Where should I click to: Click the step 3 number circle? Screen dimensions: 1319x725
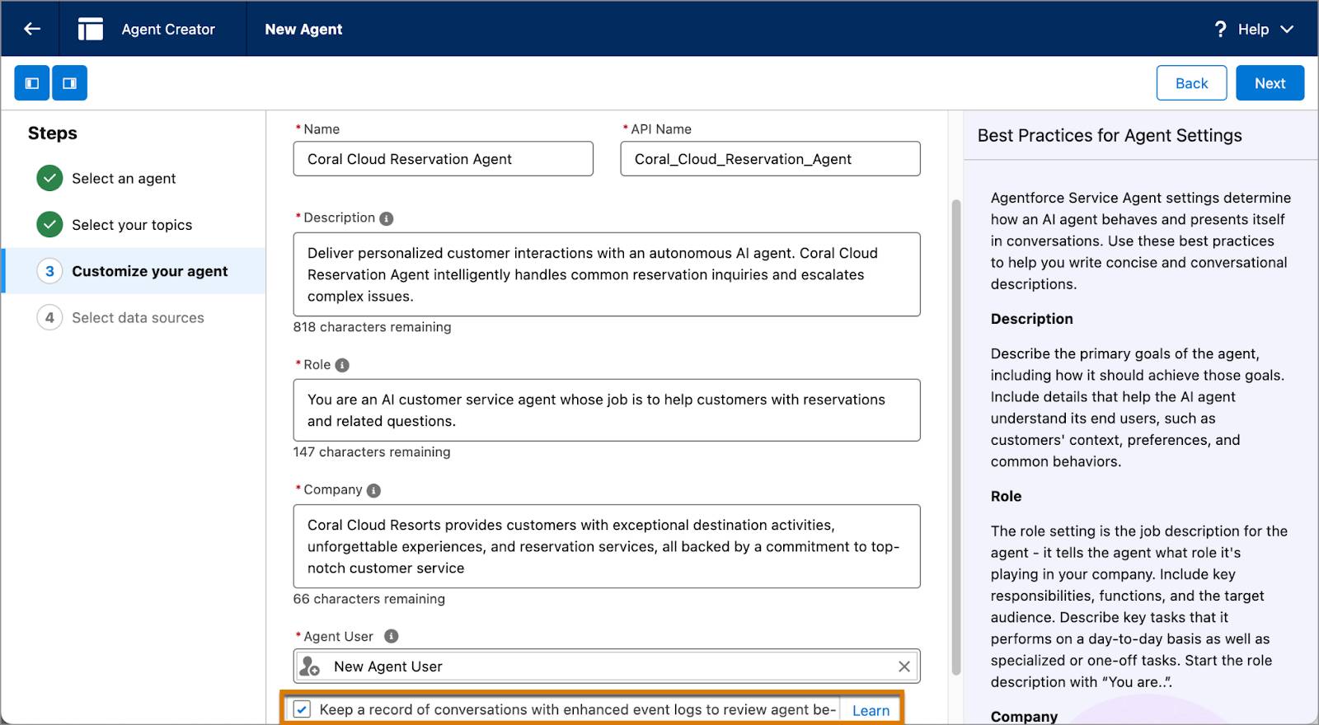click(49, 271)
